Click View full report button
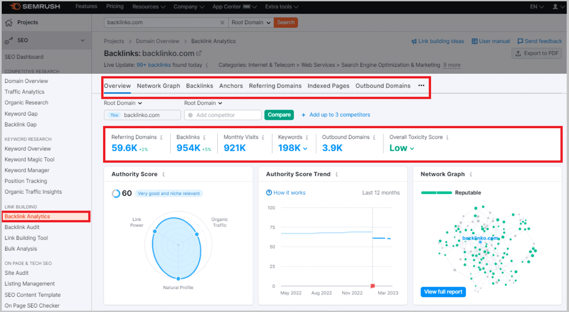 pyautogui.click(x=443, y=292)
